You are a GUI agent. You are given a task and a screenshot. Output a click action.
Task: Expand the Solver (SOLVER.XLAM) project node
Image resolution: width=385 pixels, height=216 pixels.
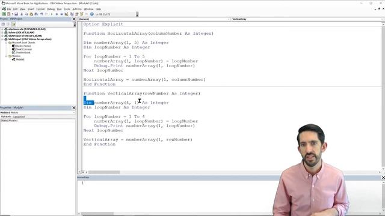coord(2,32)
